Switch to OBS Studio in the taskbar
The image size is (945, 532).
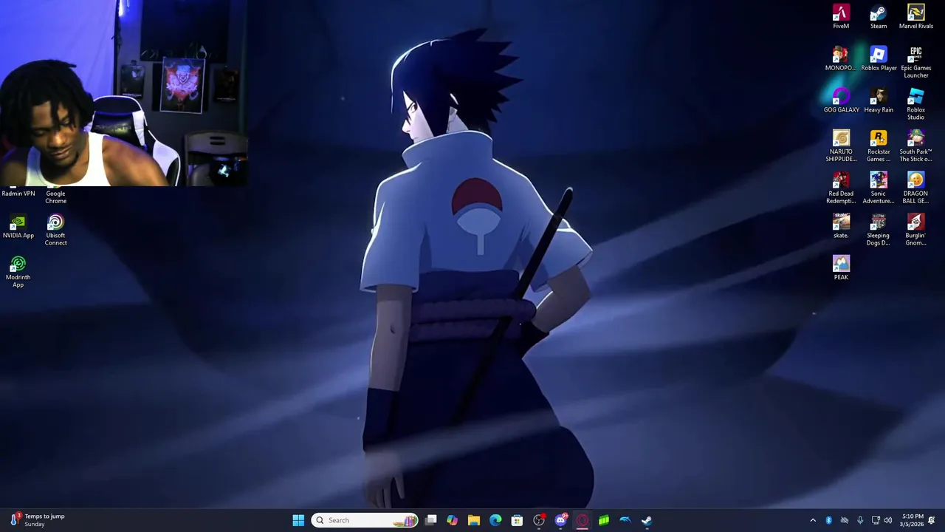tap(539, 520)
